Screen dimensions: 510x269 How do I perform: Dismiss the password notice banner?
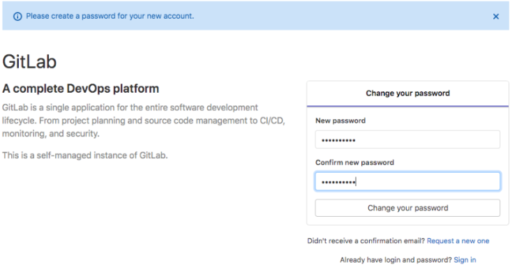tap(495, 17)
